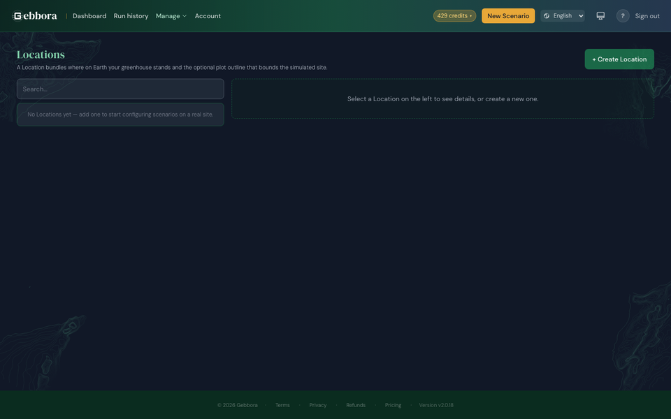The width and height of the screenshot is (671, 419).
Task: Expand the Manage dropdown menu
Action: [171, 16]
